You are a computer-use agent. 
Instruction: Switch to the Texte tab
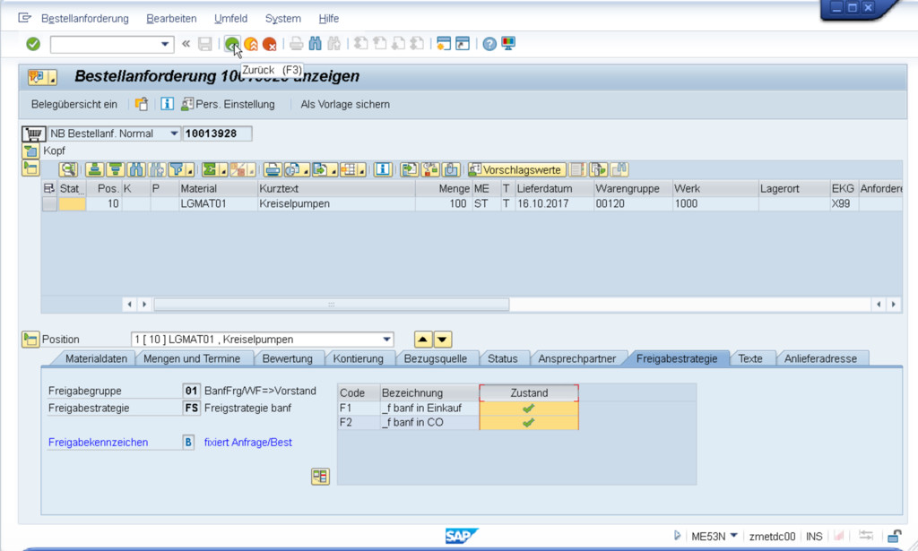(750, 358)
